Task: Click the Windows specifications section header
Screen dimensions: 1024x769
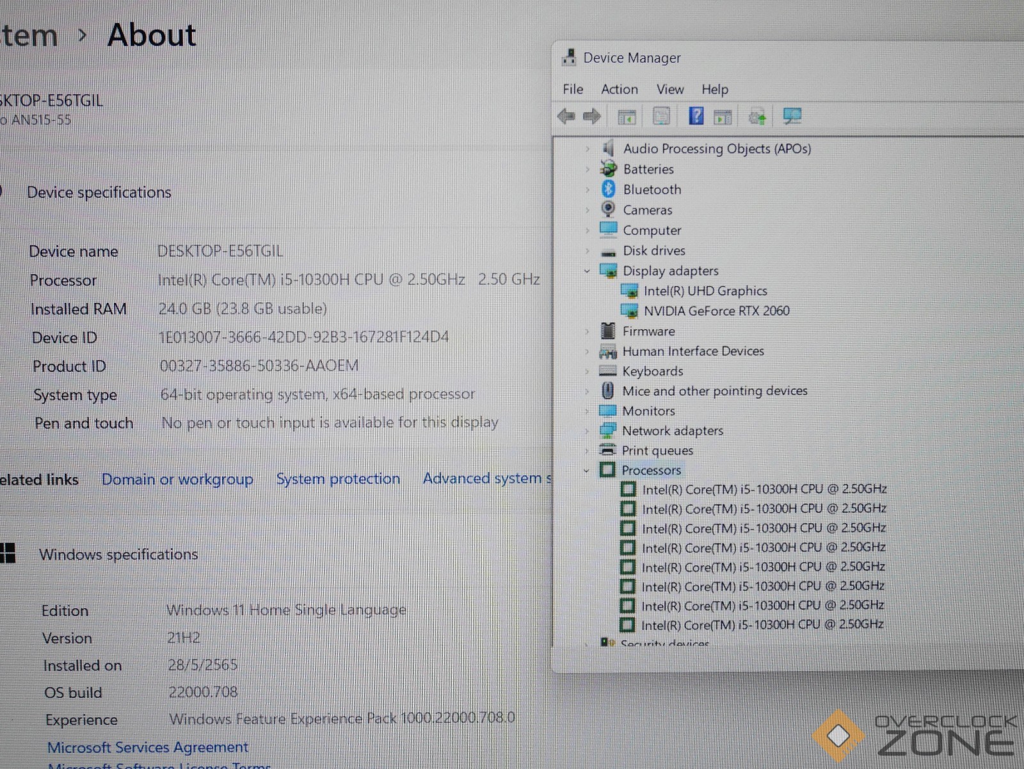Action: tap(118, 554)
